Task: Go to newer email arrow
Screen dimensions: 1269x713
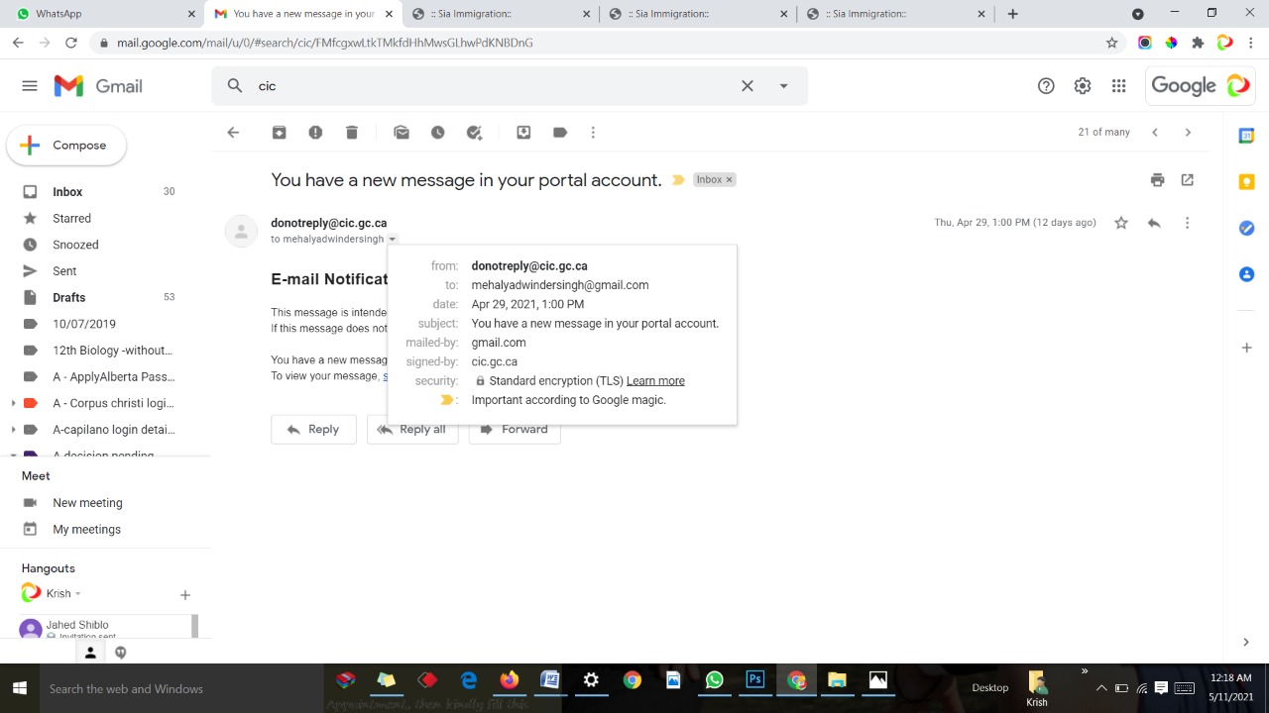Action: pos(1155,132)
